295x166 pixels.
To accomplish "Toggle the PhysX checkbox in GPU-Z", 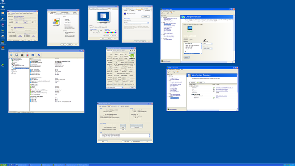I will 125,85.
